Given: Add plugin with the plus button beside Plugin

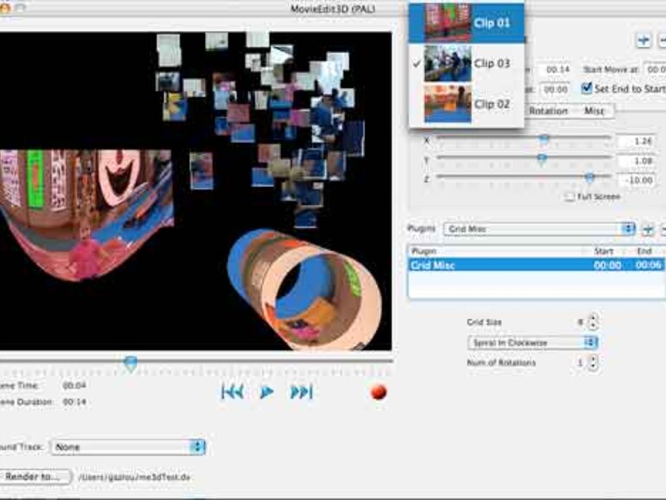Looking at the screenshot, I should [648, 229].
